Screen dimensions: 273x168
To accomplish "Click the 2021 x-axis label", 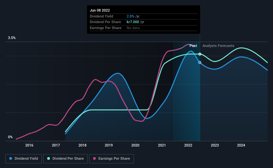I will pos(162,145).
